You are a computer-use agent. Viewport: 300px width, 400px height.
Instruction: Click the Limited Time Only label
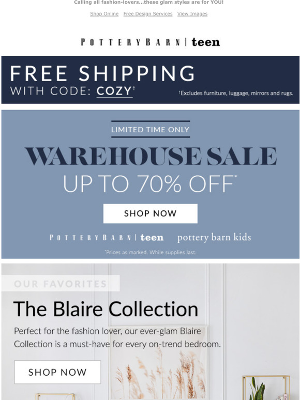coord(151,130)
